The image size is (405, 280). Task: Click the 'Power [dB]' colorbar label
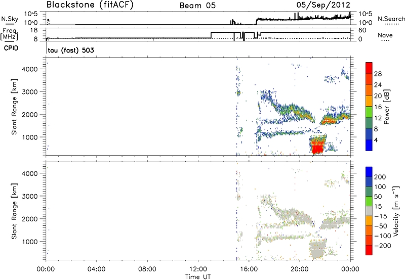tap(386, 107)
